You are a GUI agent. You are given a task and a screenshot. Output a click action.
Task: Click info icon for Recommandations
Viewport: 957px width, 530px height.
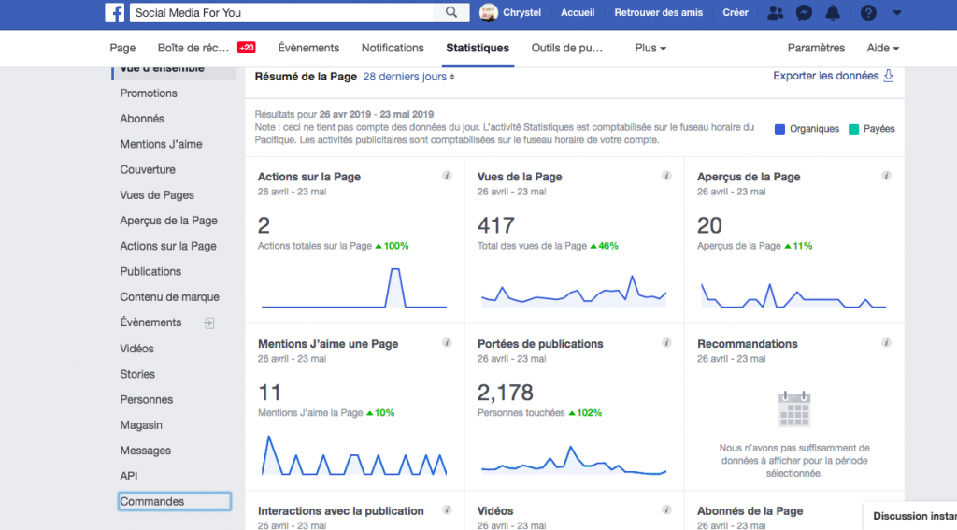click(886, 343)
